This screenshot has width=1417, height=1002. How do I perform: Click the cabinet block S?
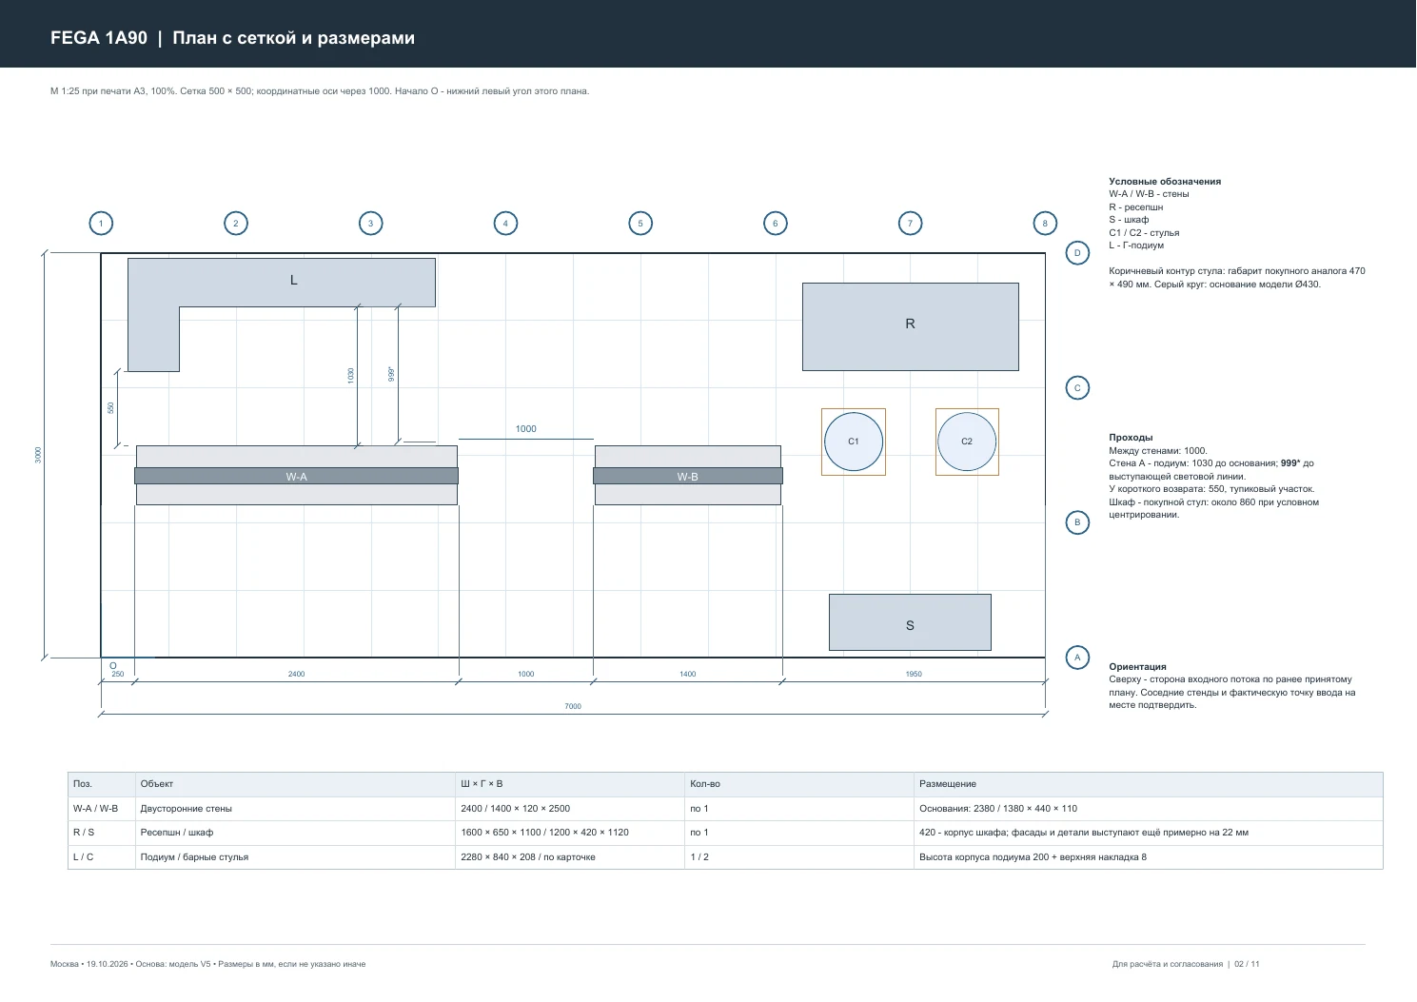pyautogui.click(x=910, y=622)
